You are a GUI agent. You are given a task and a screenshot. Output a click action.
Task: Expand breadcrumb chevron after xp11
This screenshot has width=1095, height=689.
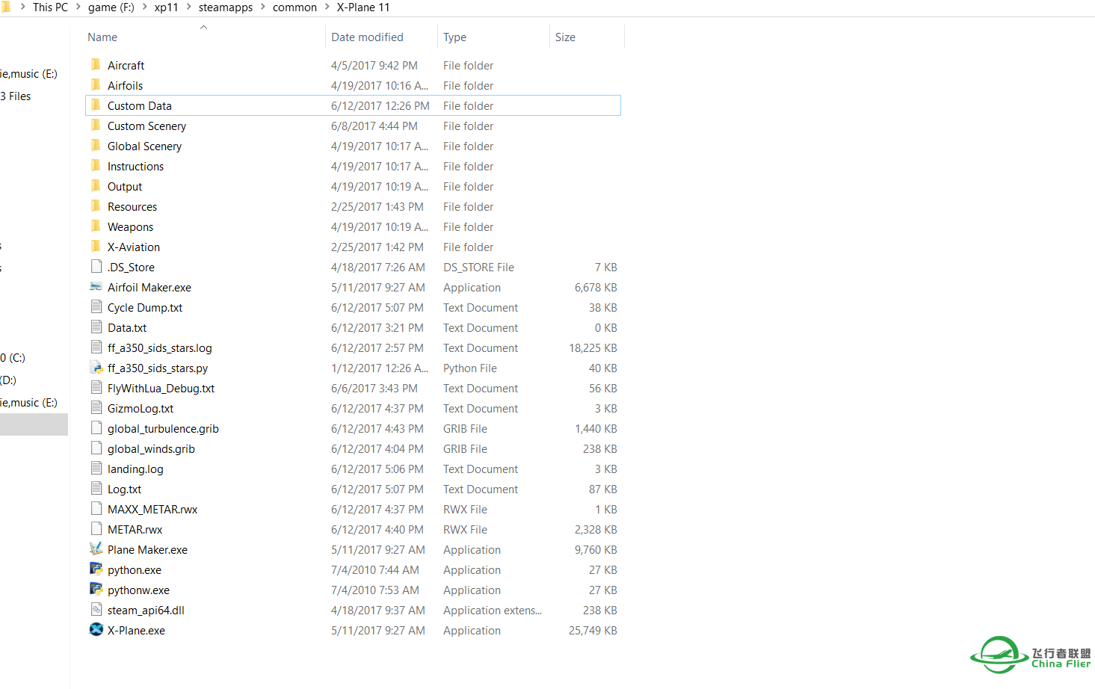click(188, 7)
